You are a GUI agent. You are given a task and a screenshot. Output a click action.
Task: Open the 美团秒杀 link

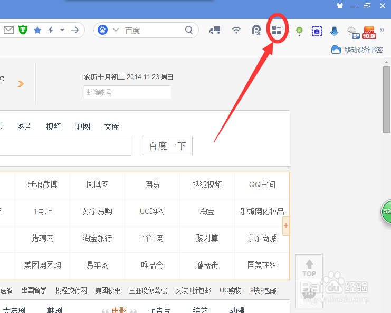(x=108, y=290)
